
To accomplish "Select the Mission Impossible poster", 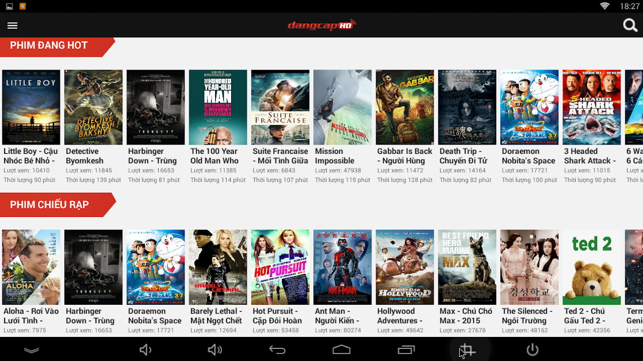I will click(342, 107).
